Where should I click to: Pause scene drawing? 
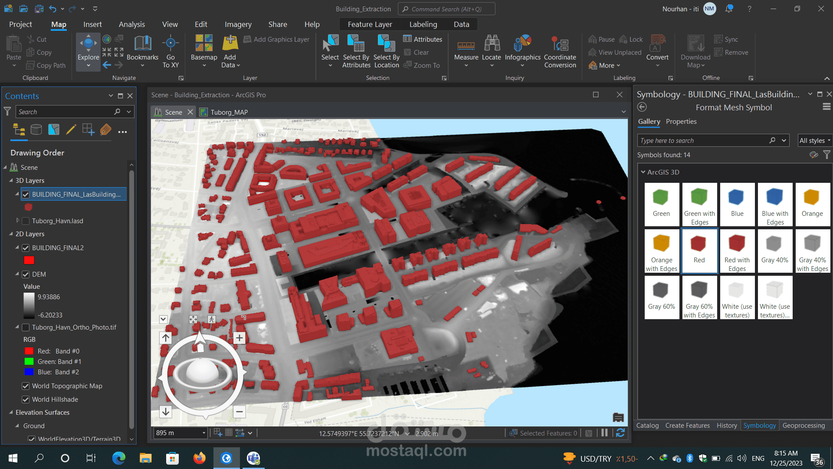(x=604, y=433)
